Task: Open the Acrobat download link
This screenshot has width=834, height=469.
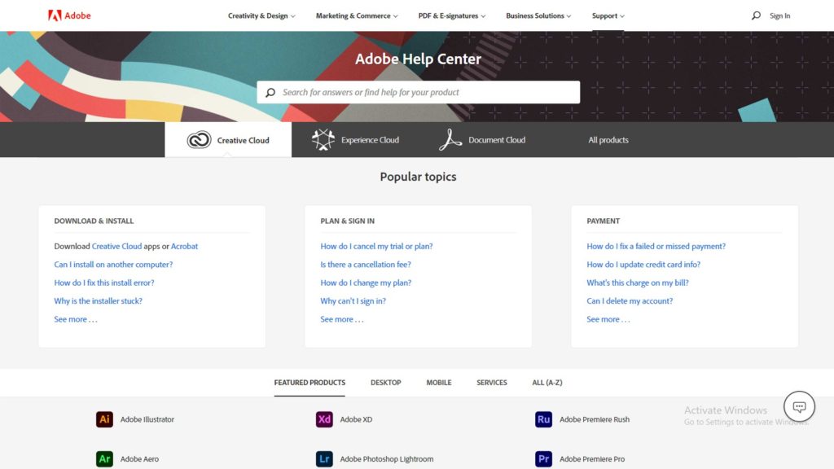Action: [x=184, y=246]
